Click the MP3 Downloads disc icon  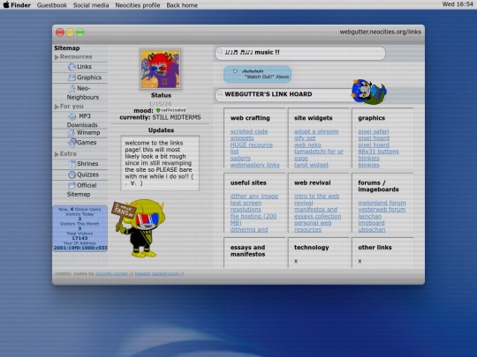pyautogui.click(x=72, y=116)
